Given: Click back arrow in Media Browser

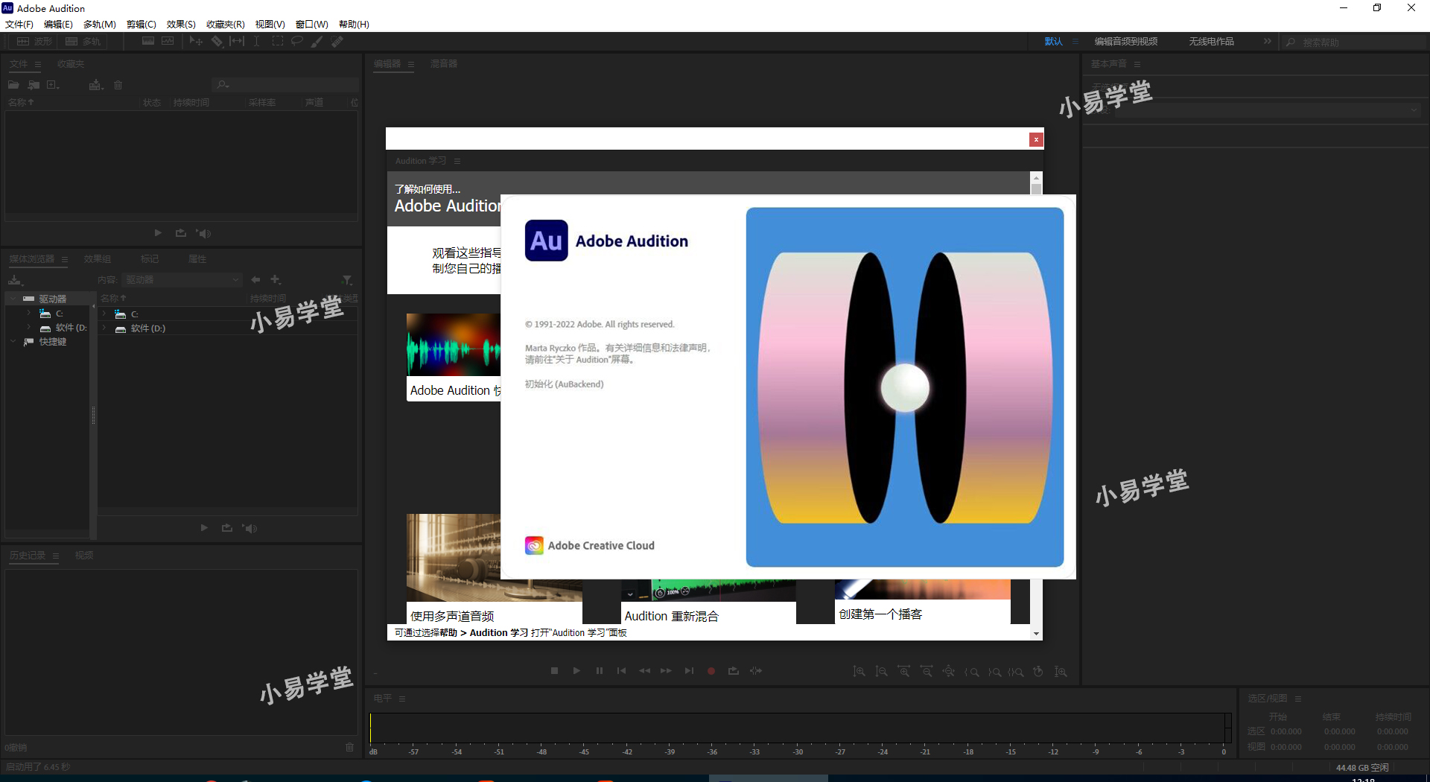Looking at the screenshot, I should coord(255,280).
